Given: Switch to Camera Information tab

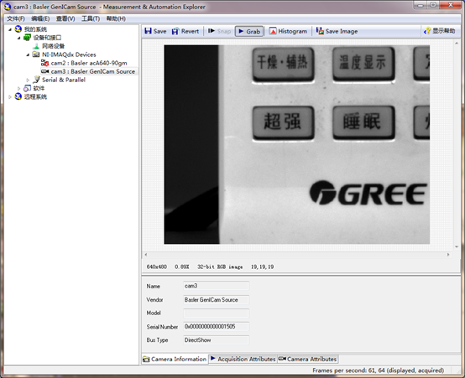Looking at the screenshot, I should point(175,359).
